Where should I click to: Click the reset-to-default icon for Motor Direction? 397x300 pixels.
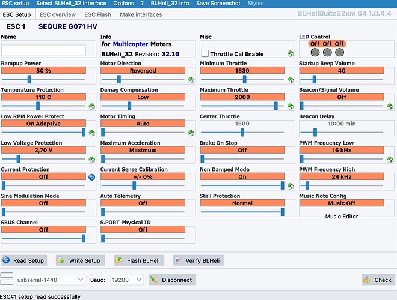pyautogui.click(x=191, y=80)
